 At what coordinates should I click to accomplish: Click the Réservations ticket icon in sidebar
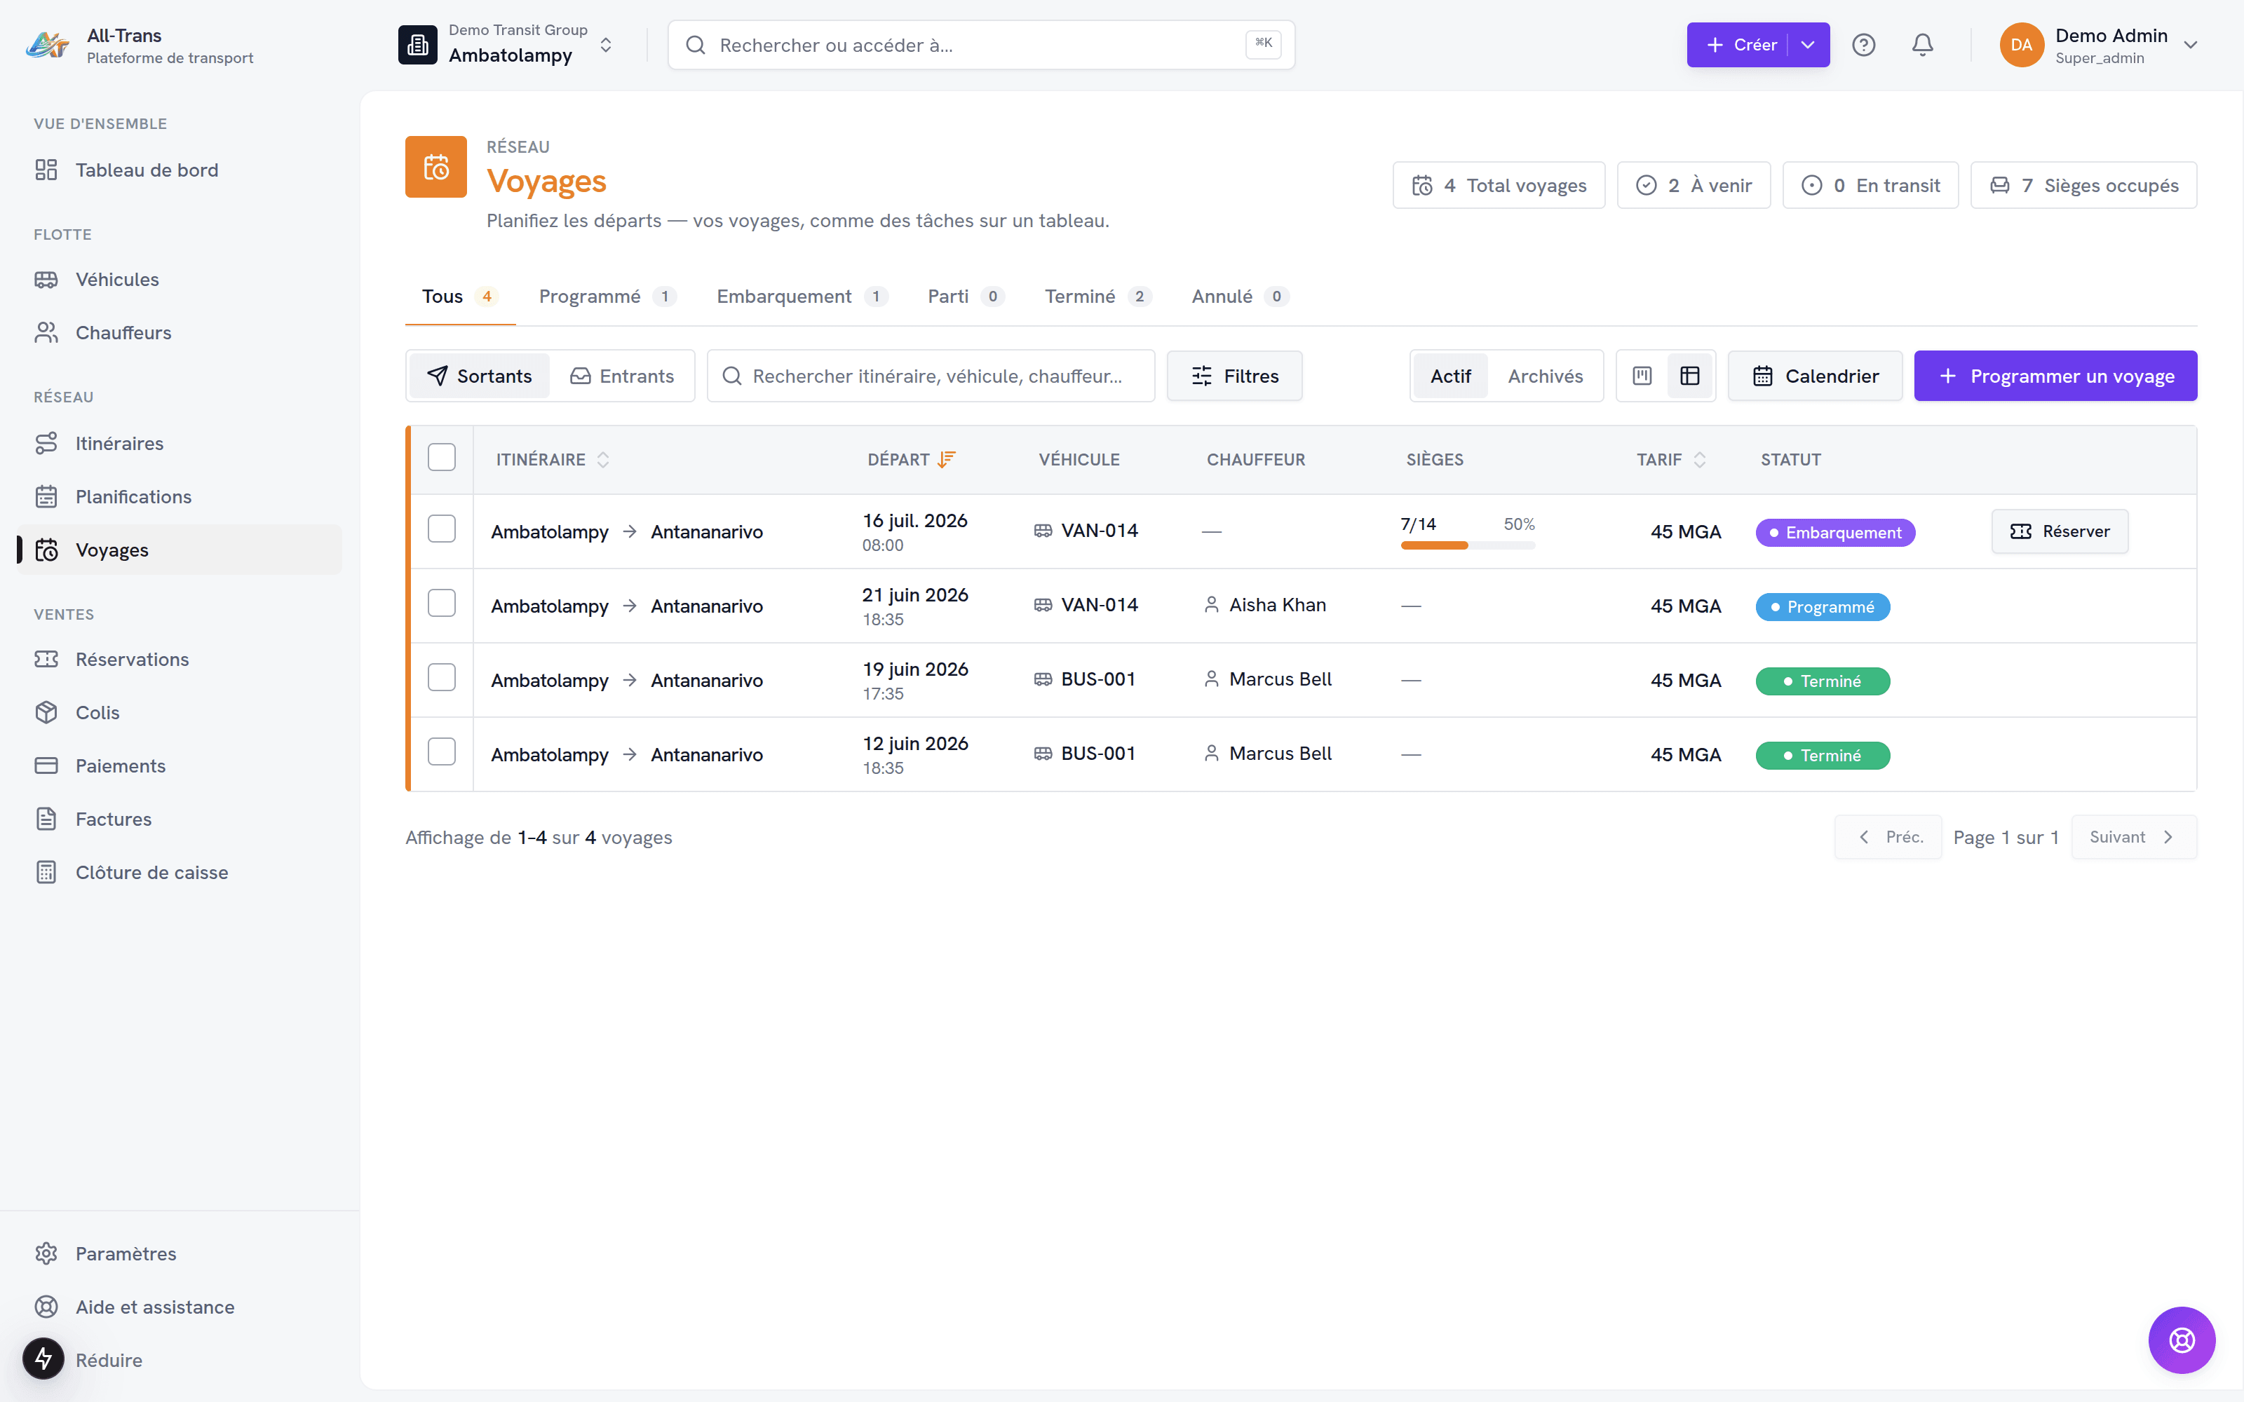(x=46, y=659)
